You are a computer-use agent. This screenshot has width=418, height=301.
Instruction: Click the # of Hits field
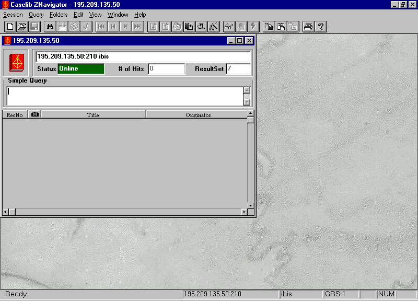(167, 69)
